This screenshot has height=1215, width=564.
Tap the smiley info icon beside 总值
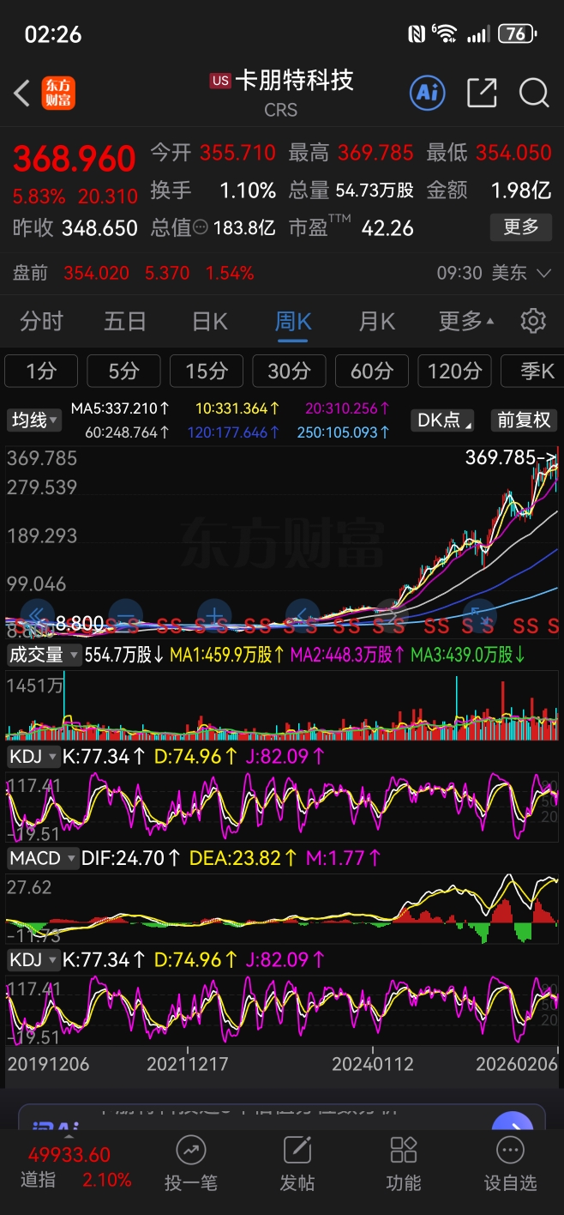coord(200,228)
